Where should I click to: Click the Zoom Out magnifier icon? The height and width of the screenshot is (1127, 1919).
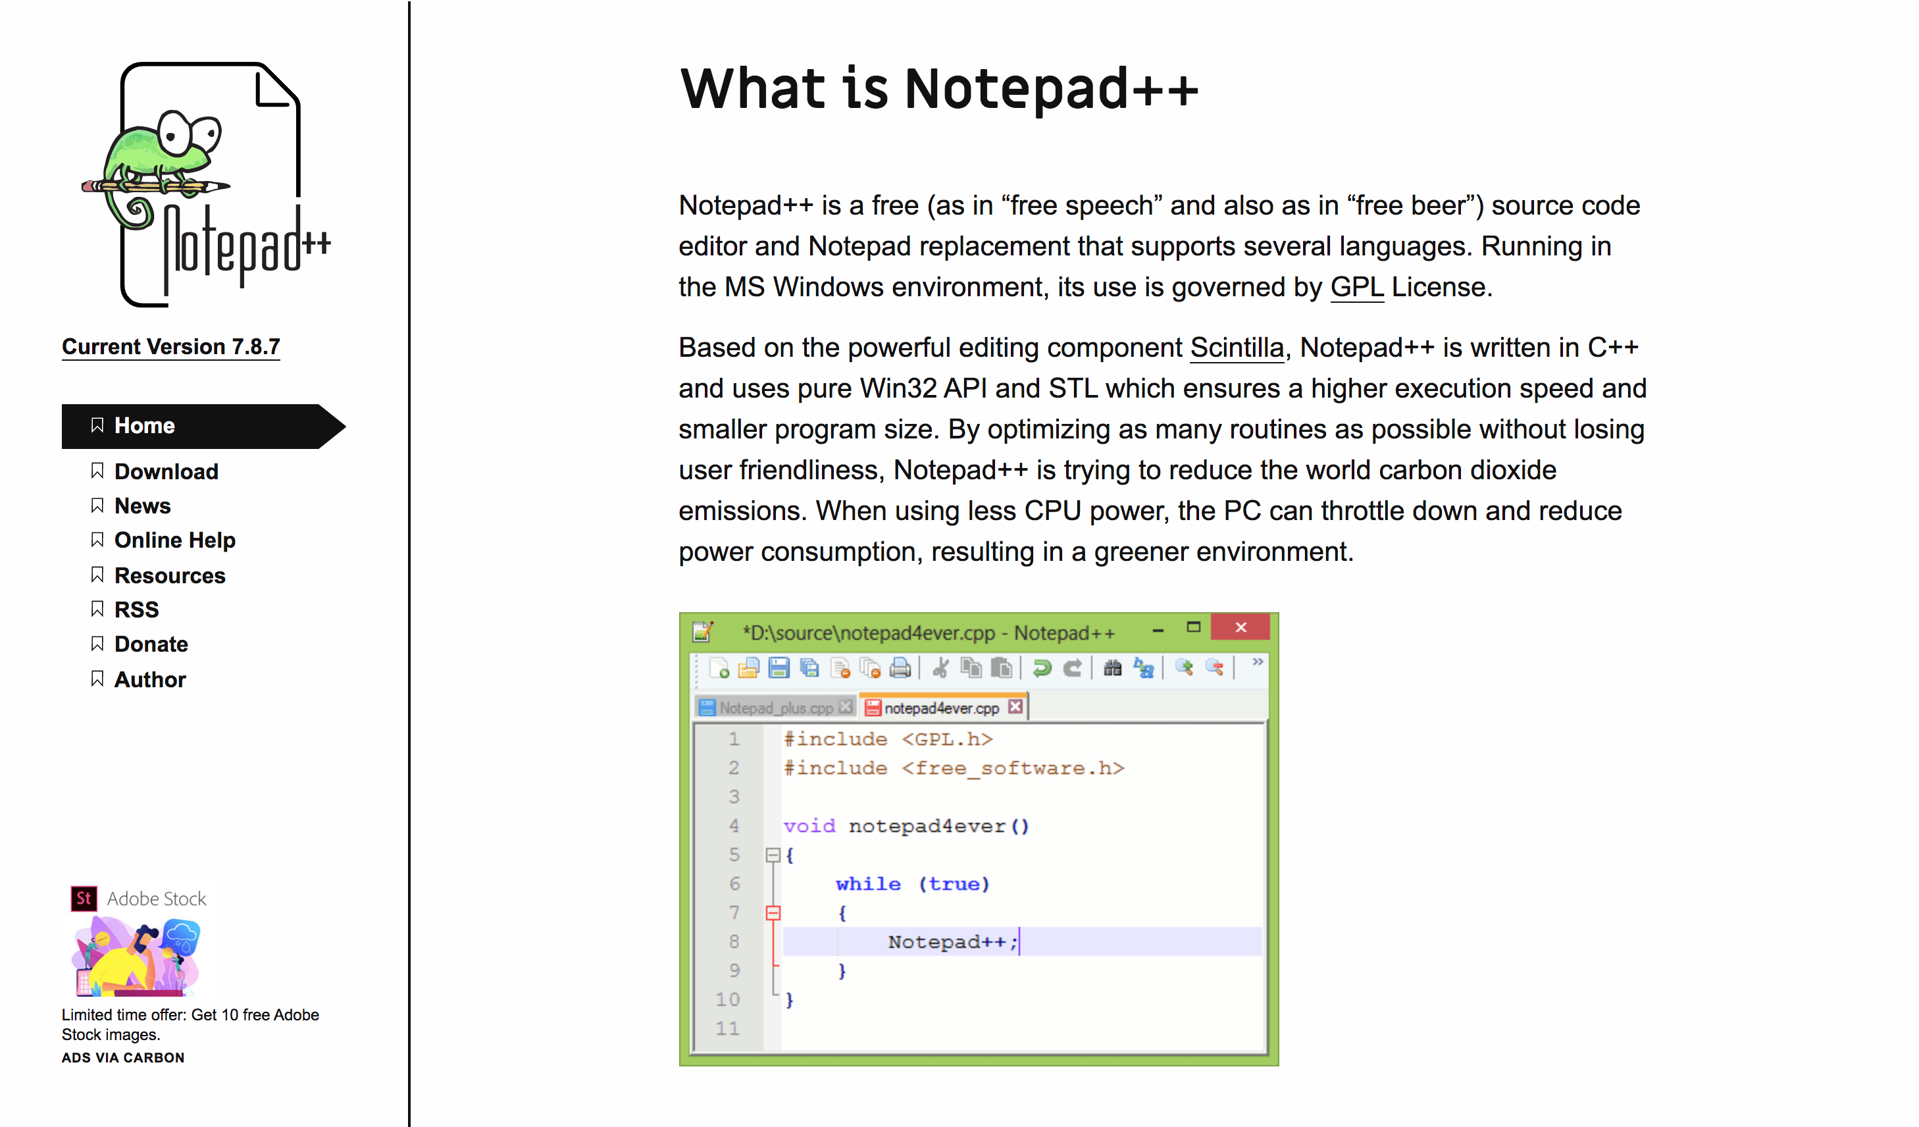coord(1215,668)
